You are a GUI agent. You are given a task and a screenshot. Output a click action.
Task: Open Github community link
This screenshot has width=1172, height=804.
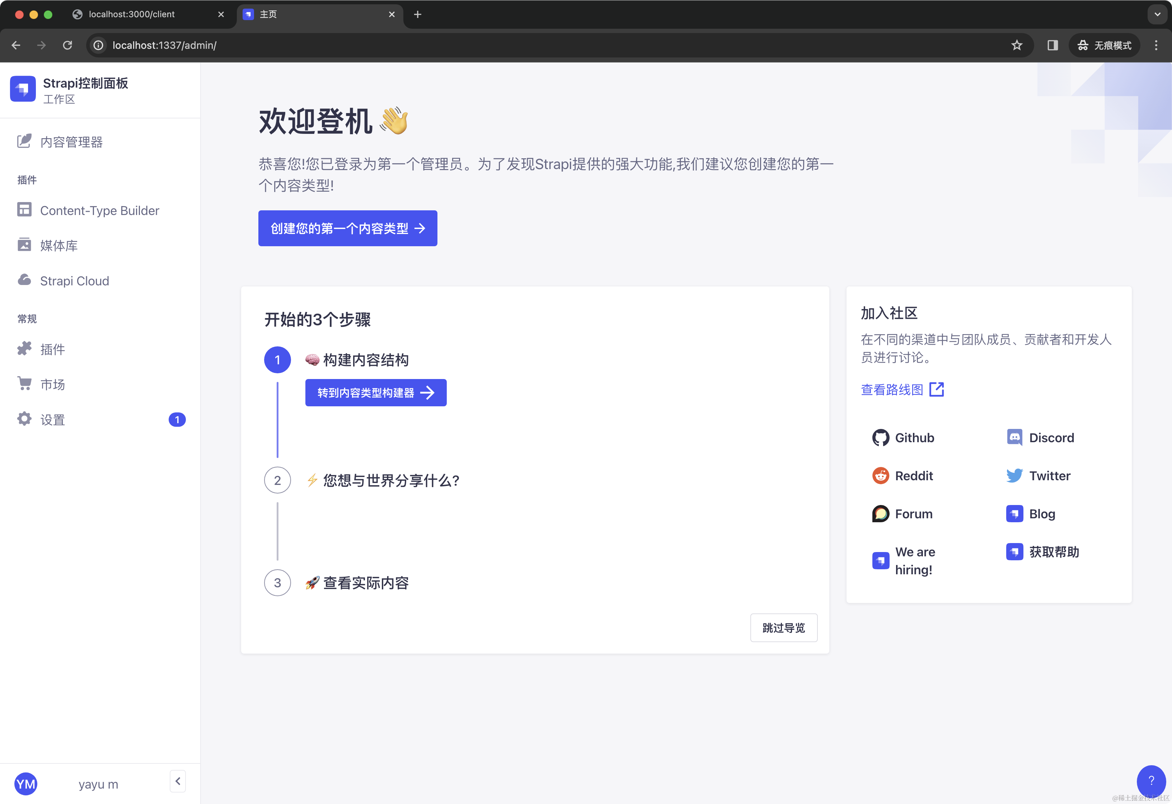(x=903, y=438)
